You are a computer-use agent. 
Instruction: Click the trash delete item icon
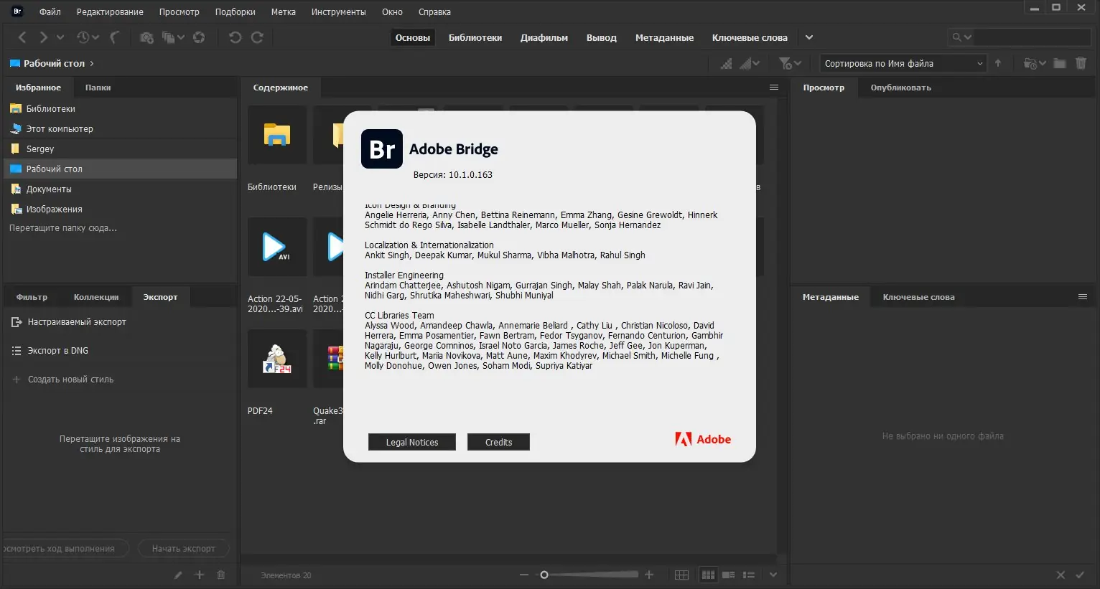[1081, 63]
